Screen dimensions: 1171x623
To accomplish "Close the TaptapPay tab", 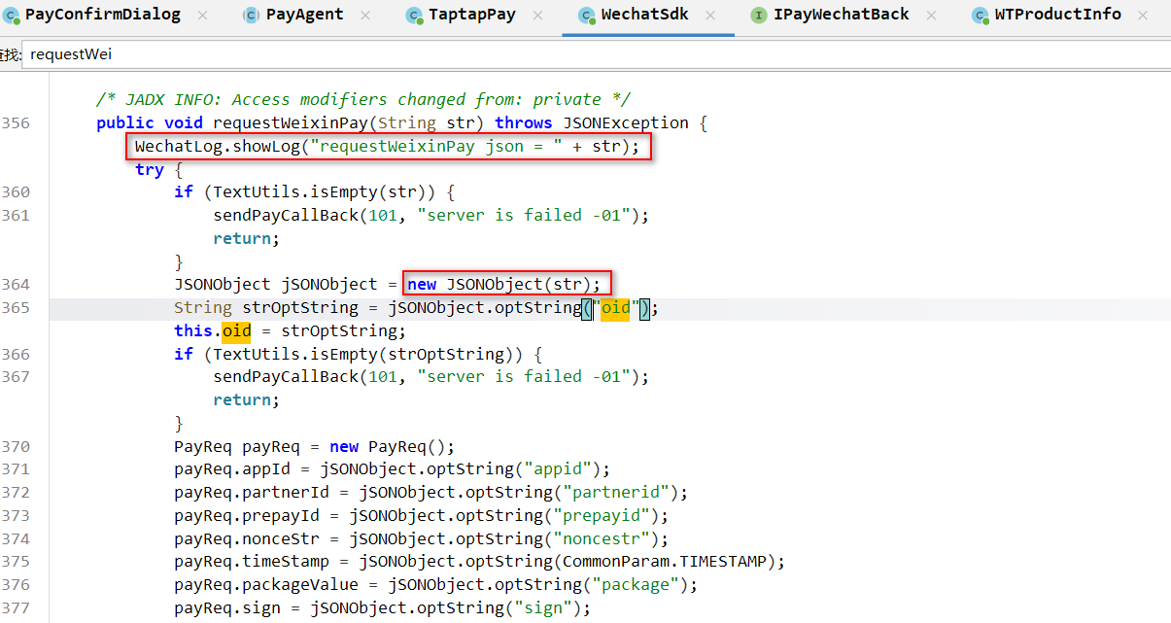I will pyautogui.click(x=537, y=16).
